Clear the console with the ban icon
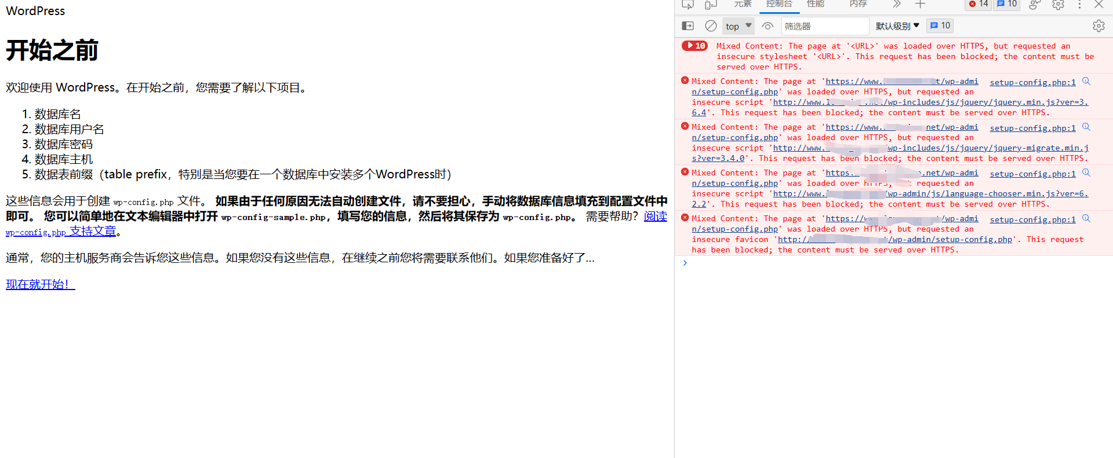 tap(711, 26)
